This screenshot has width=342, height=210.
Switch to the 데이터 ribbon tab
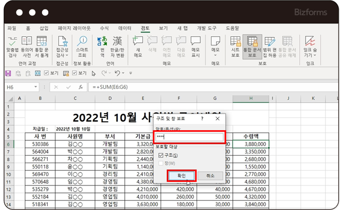125,28
